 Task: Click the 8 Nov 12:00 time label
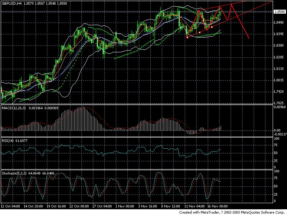click(x=171, y=206)
